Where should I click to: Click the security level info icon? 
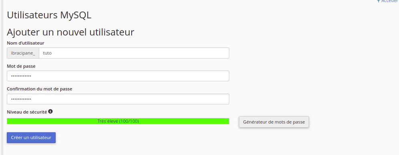tap(50, 111)
